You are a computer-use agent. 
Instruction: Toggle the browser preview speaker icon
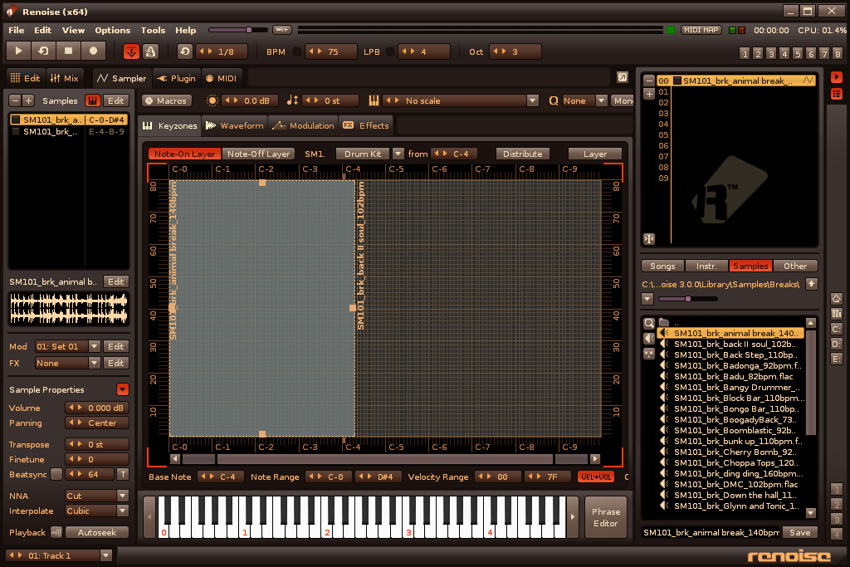click(x=649, y=338)
